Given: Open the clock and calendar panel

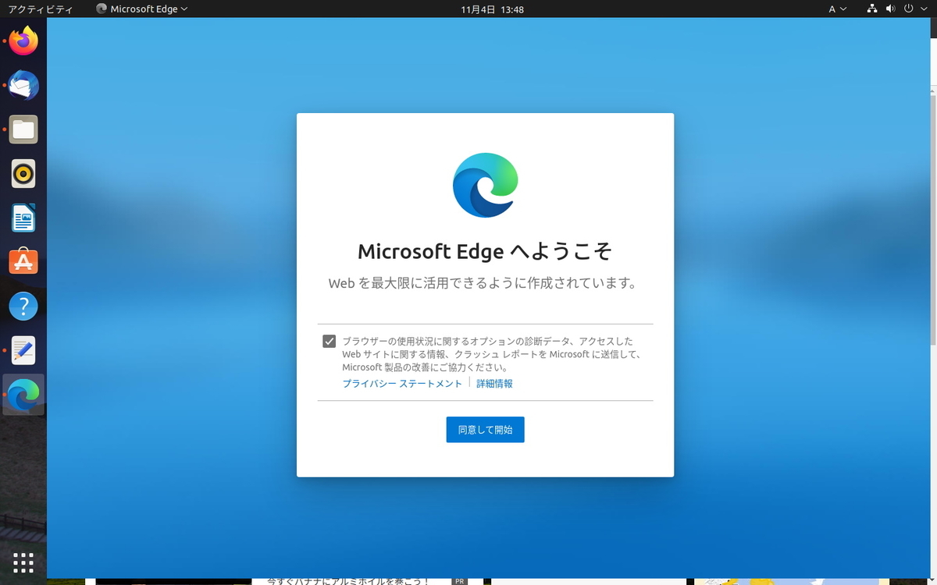Looking at the screenshot, I should [492, 9].
